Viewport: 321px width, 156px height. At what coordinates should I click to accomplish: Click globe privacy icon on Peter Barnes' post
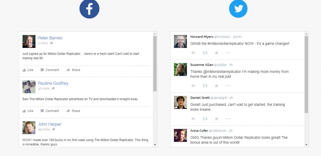(x=52, y=43)
